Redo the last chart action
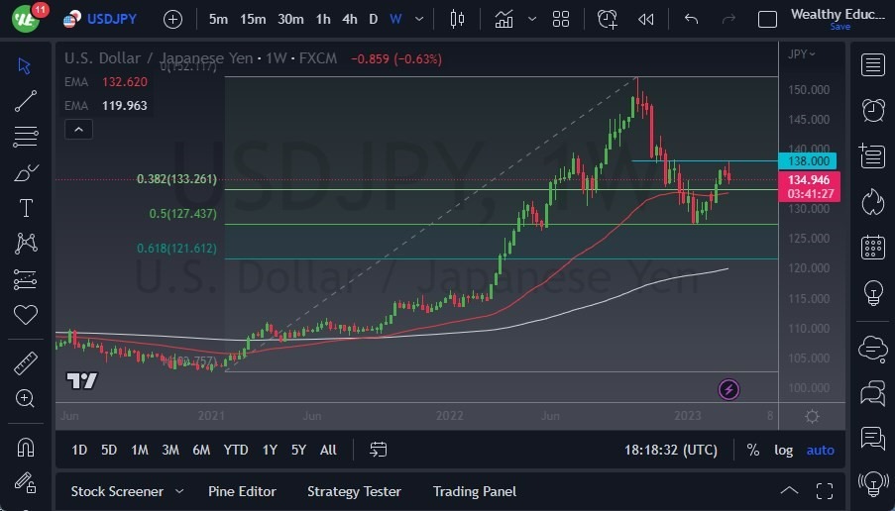 point(728,20)
